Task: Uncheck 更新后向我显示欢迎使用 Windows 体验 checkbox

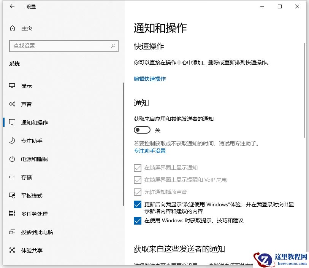Action: tap(138, 204)
